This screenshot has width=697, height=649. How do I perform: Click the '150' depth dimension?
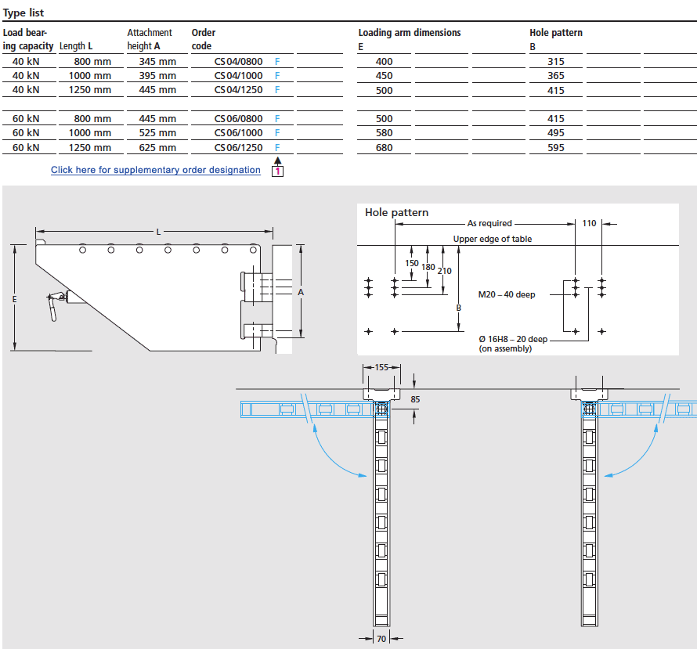[x=412, y=263]
